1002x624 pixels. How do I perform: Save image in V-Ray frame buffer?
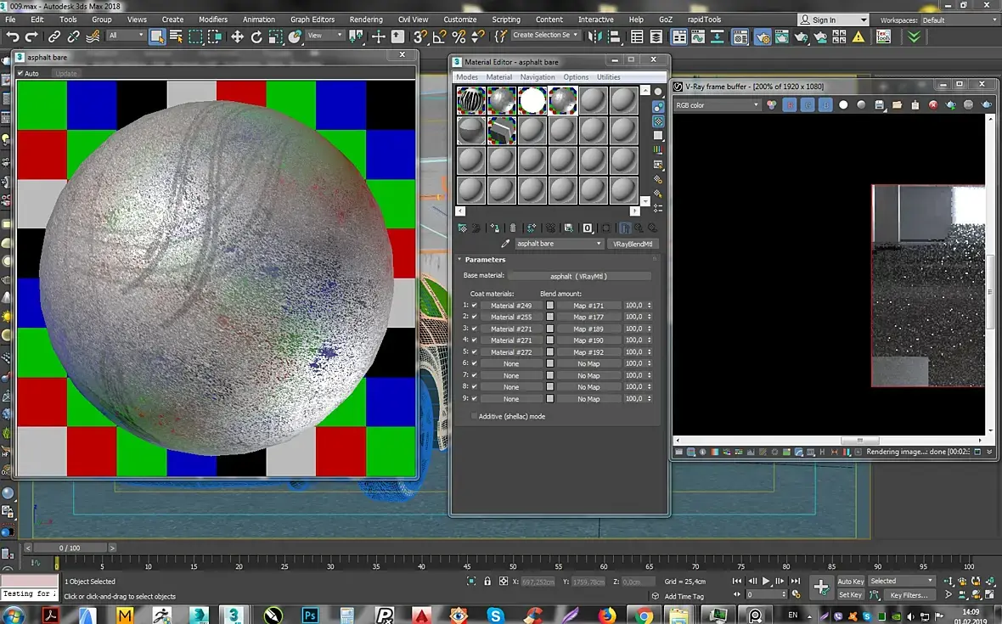879,105
